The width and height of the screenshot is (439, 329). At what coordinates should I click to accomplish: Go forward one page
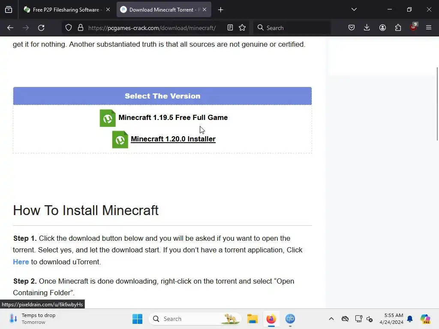(26, 28)
